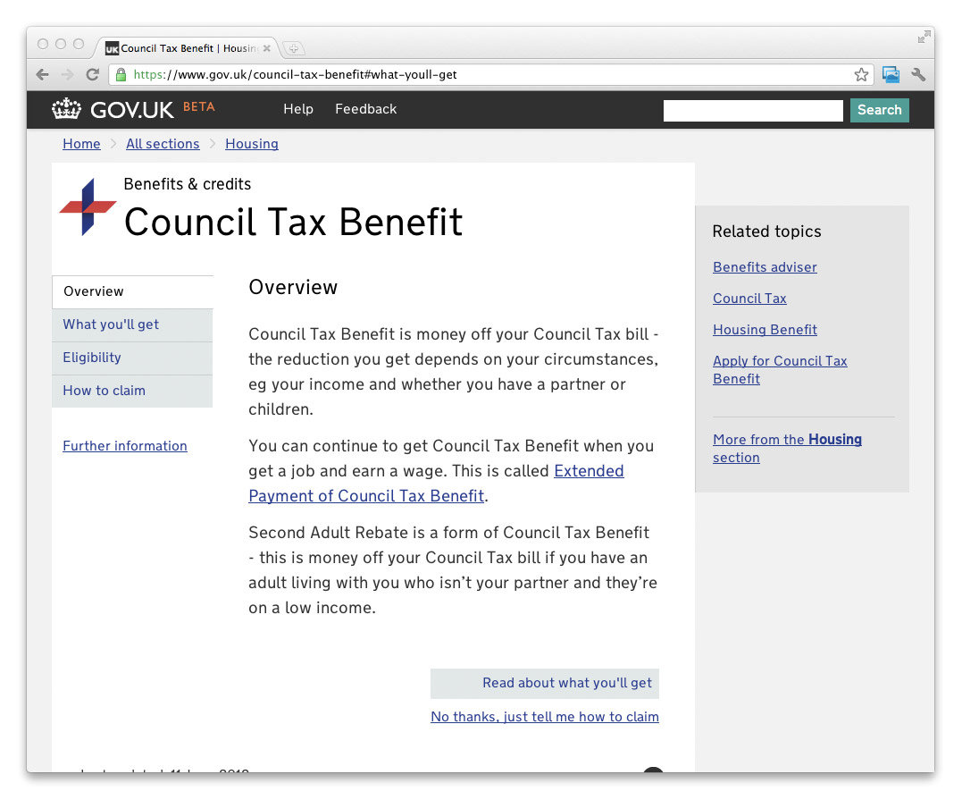Open the wrench settings menu
Viewport: 962px width, 800px height.
[918, 75]
